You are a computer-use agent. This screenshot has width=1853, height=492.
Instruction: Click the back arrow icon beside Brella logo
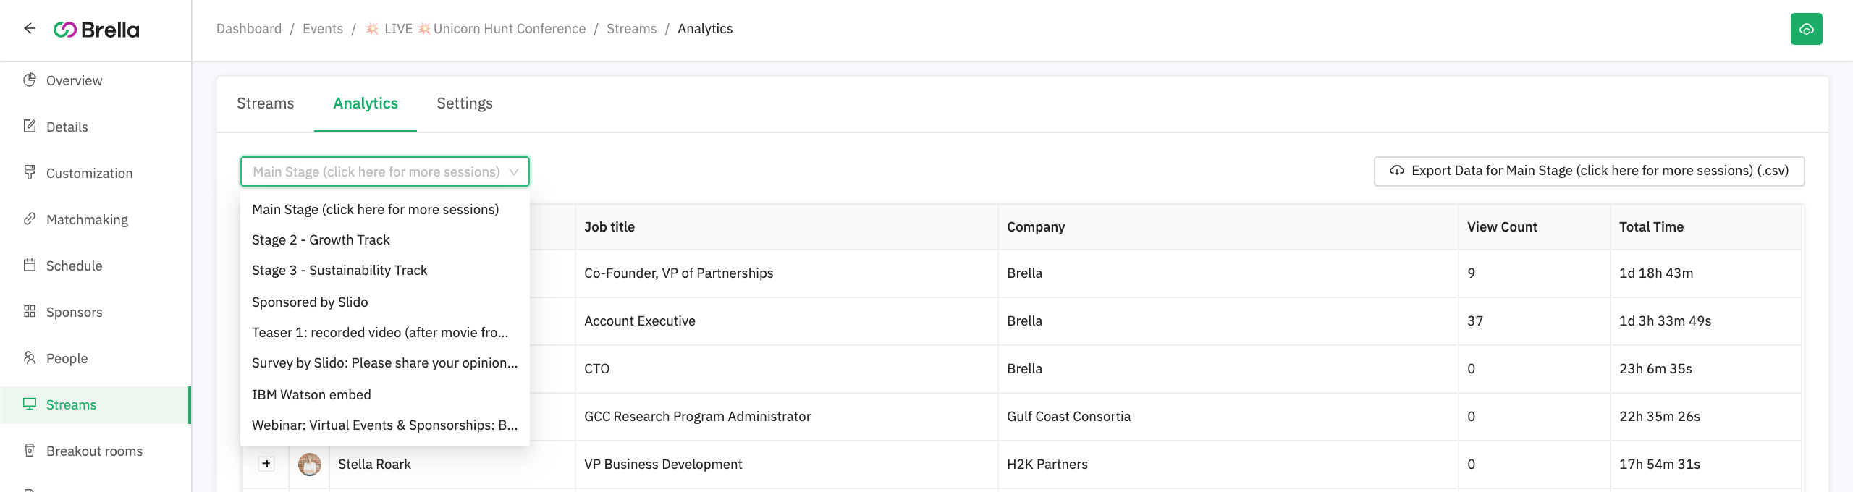pos(30,29)
